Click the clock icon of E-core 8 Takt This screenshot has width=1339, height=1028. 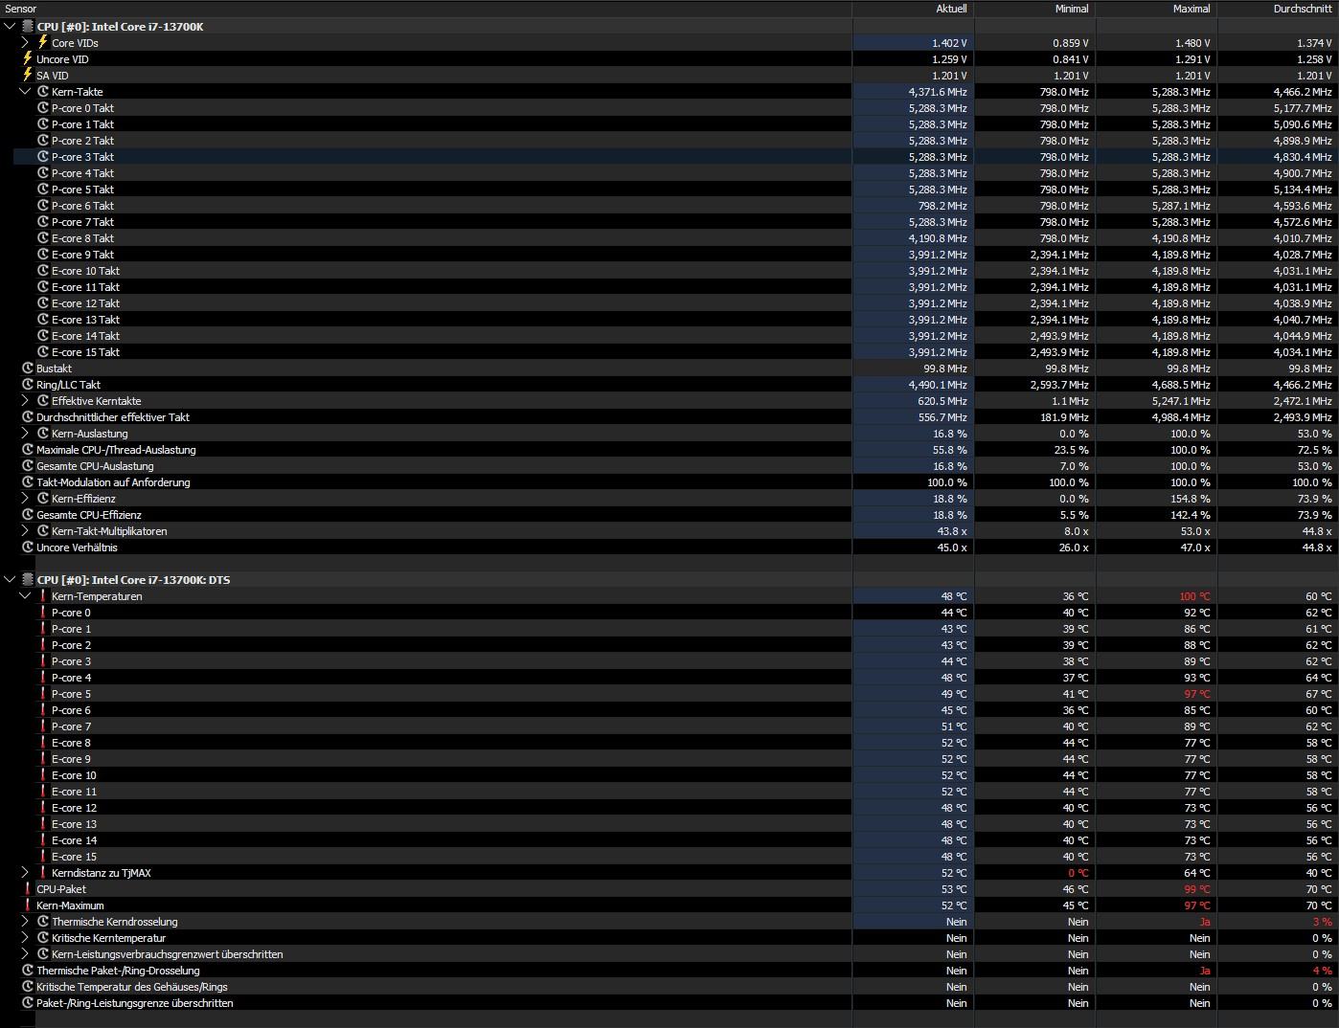[x=43, y=238]
